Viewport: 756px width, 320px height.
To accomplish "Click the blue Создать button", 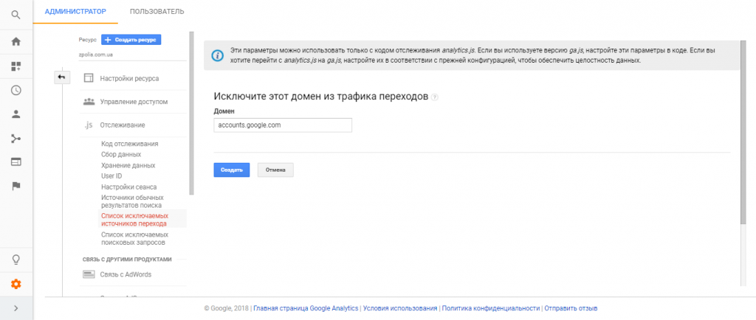I will (x=231, y=170).
